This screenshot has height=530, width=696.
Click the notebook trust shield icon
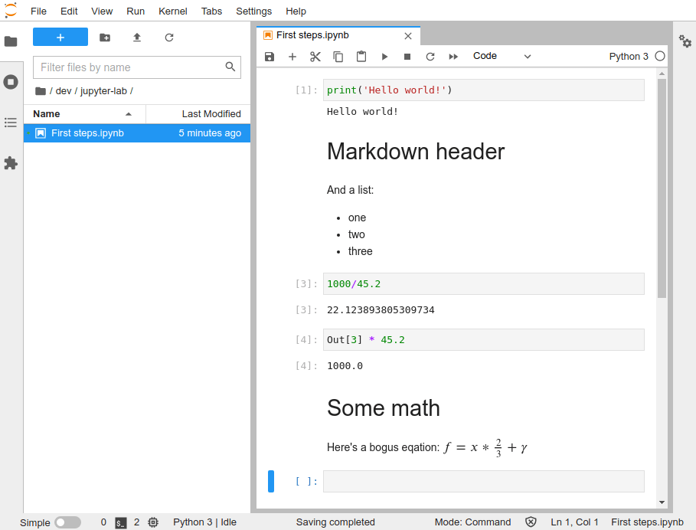pyautogui.click(x=531, y=522)
